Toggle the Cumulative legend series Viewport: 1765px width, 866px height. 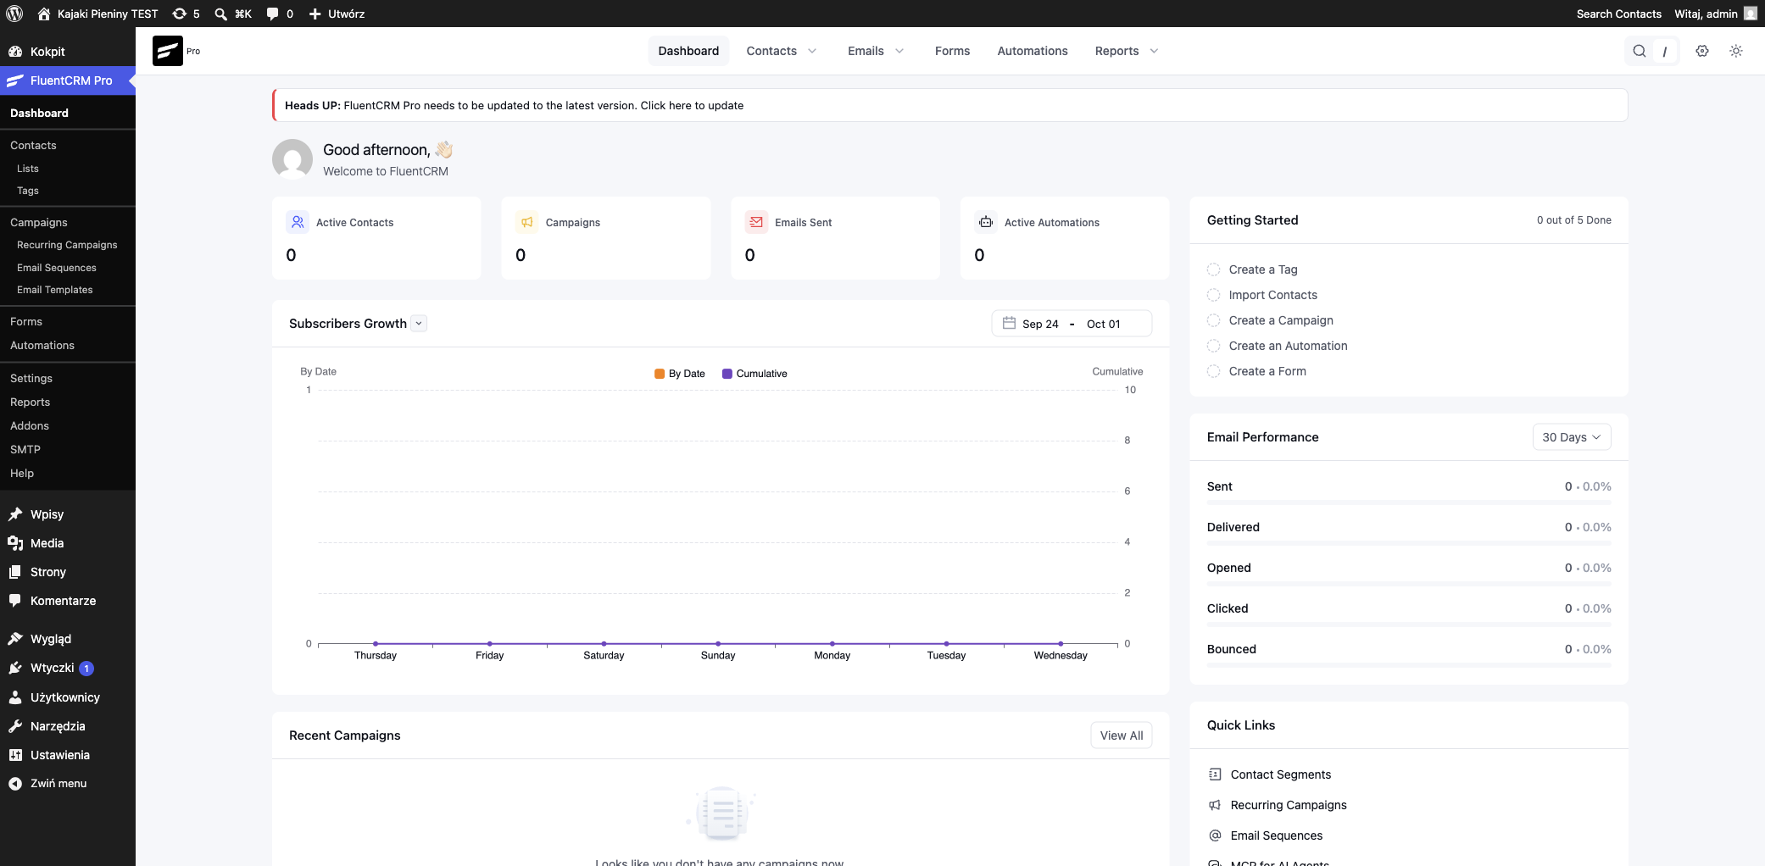754,374
